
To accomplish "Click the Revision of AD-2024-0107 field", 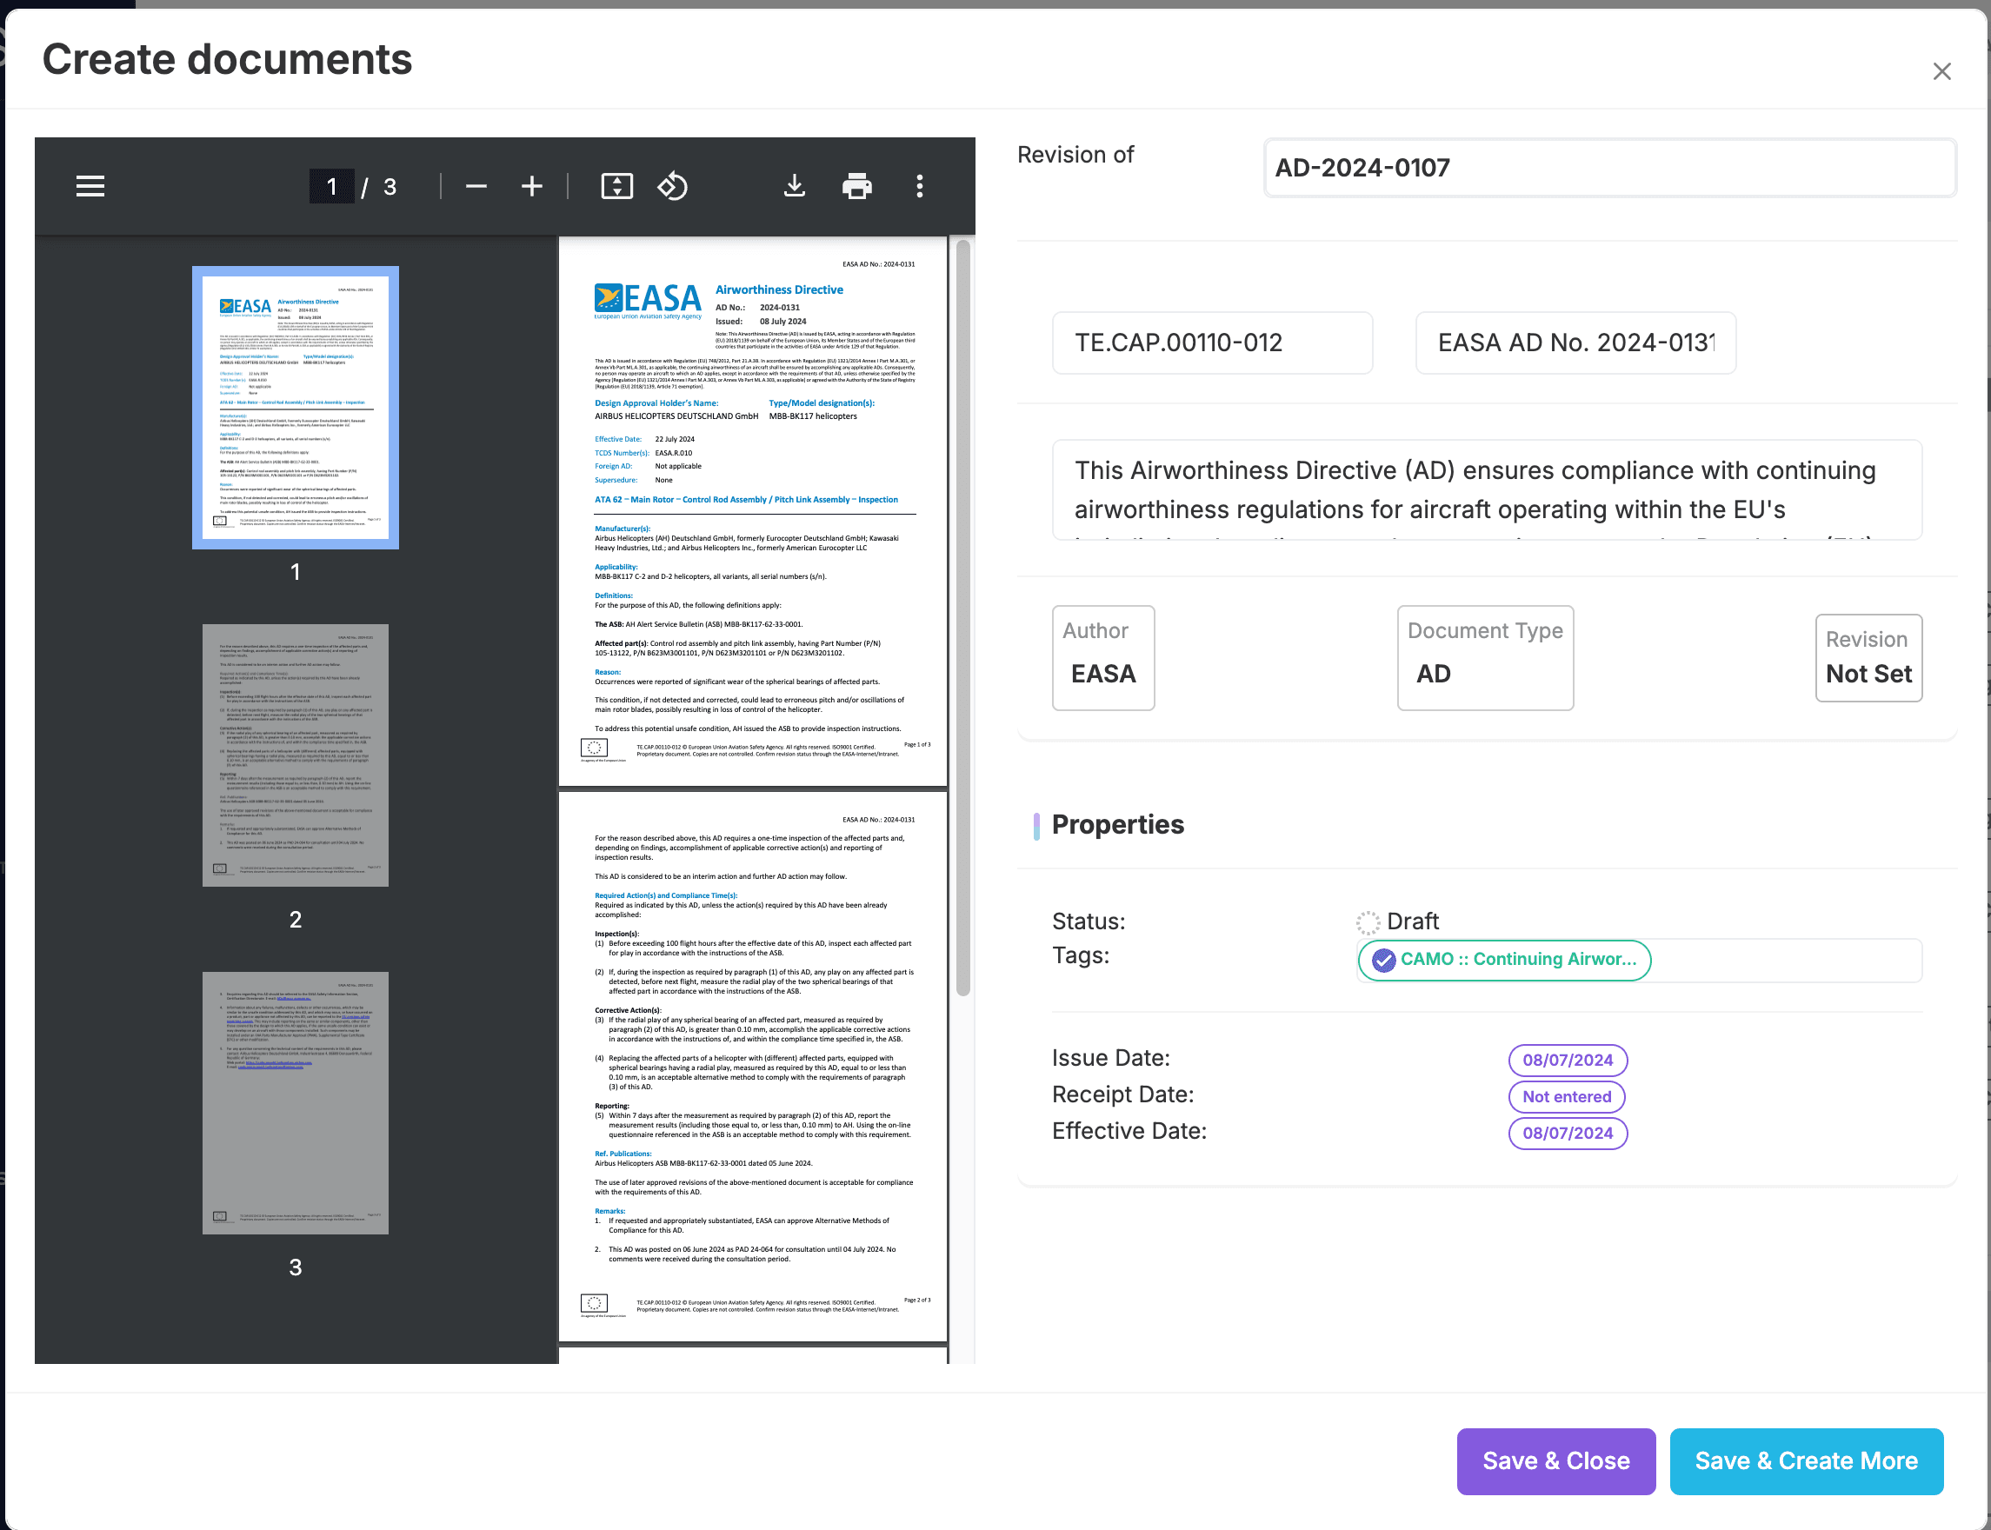I will tap(1608, 168).
